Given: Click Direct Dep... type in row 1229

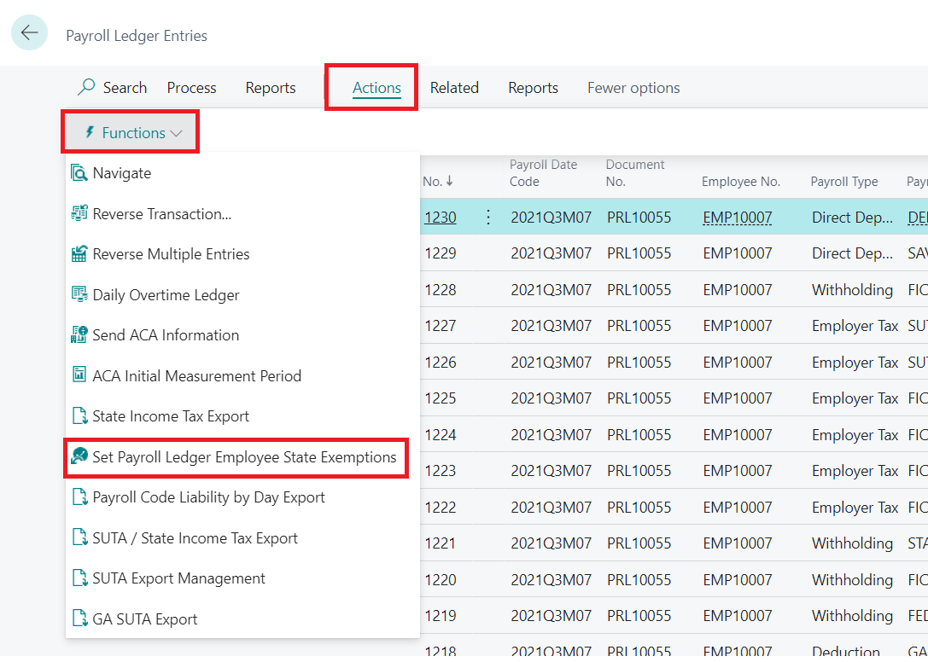Looking at the screenshot, I should [x=852, y=253].
